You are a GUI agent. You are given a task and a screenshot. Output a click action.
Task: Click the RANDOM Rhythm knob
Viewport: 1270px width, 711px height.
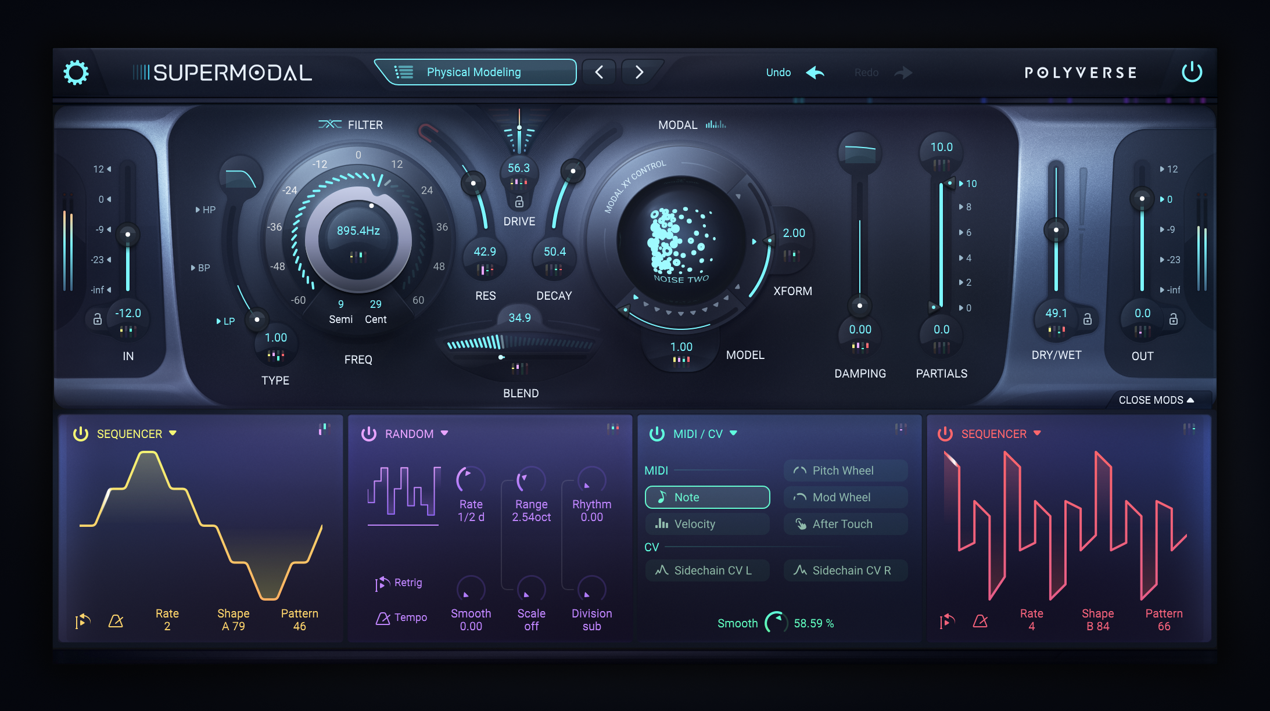pos(591,480)
